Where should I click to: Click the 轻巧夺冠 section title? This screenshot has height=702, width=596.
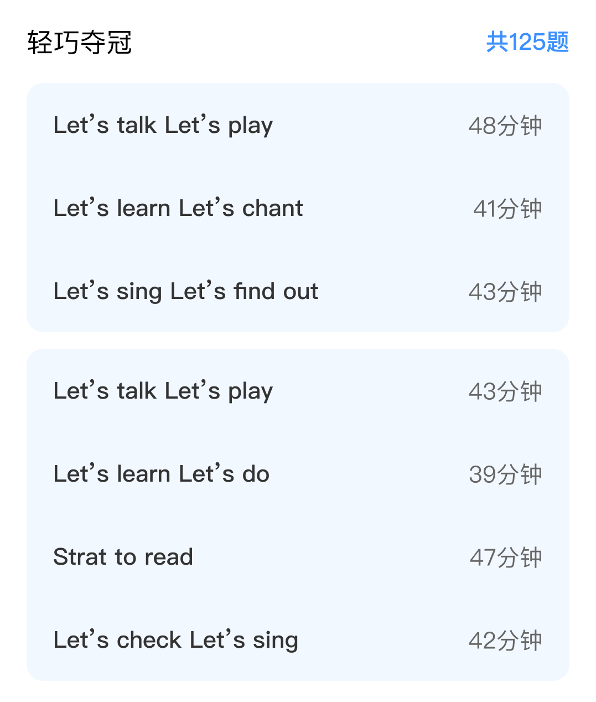80,43
